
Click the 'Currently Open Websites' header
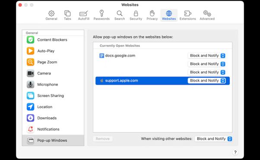click(120, 46)
